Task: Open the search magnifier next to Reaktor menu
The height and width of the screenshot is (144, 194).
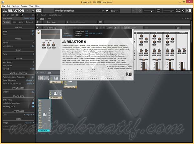Action: pos(33,11)
